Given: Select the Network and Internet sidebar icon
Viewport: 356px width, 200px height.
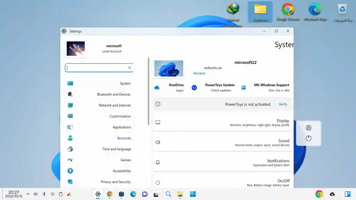Looking at the screenshot, I should (x=70, y=105).
